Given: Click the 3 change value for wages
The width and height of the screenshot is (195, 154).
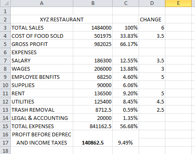Looking at the screenshot, I should (152, 69).
